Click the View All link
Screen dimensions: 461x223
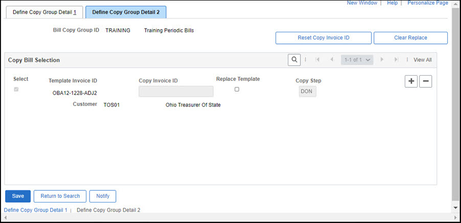[422, 60]
